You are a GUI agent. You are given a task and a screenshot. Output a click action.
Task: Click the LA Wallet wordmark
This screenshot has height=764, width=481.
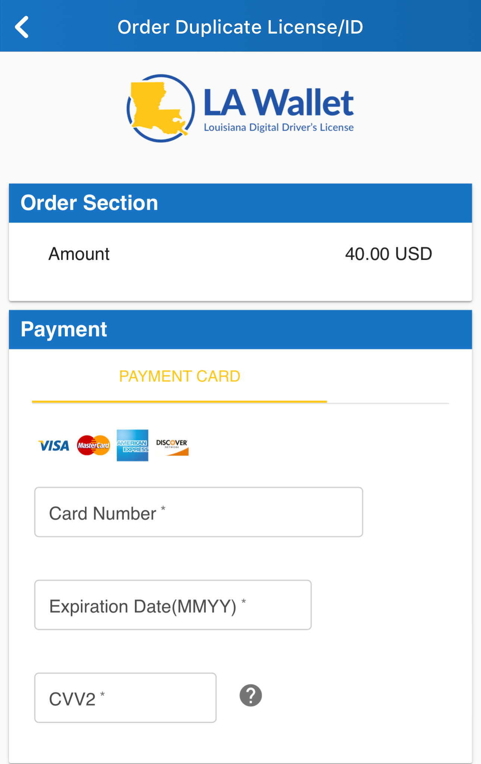tap(279, 103)
